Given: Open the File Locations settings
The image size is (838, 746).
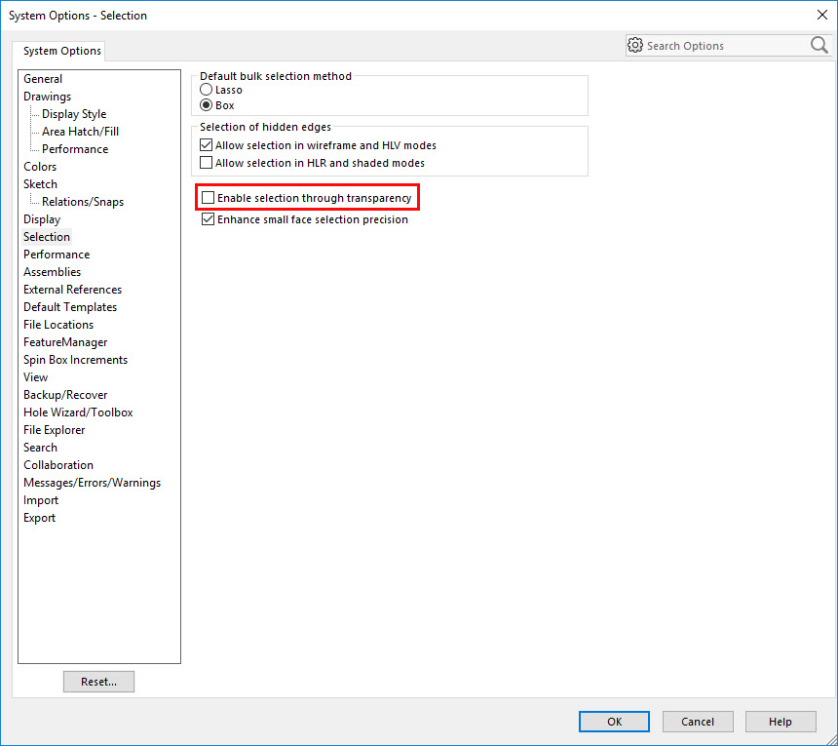Looking at the screenshot, I should [57, 324].
